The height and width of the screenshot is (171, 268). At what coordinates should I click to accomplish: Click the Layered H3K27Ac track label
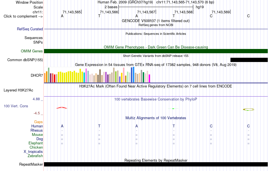coord(18,90)
